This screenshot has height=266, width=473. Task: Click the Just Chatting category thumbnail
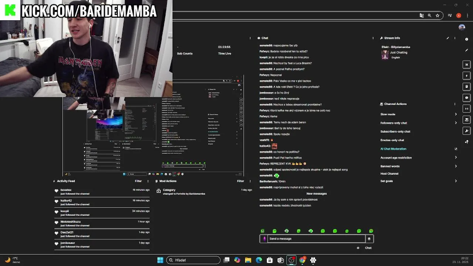(x=385, y=55)
